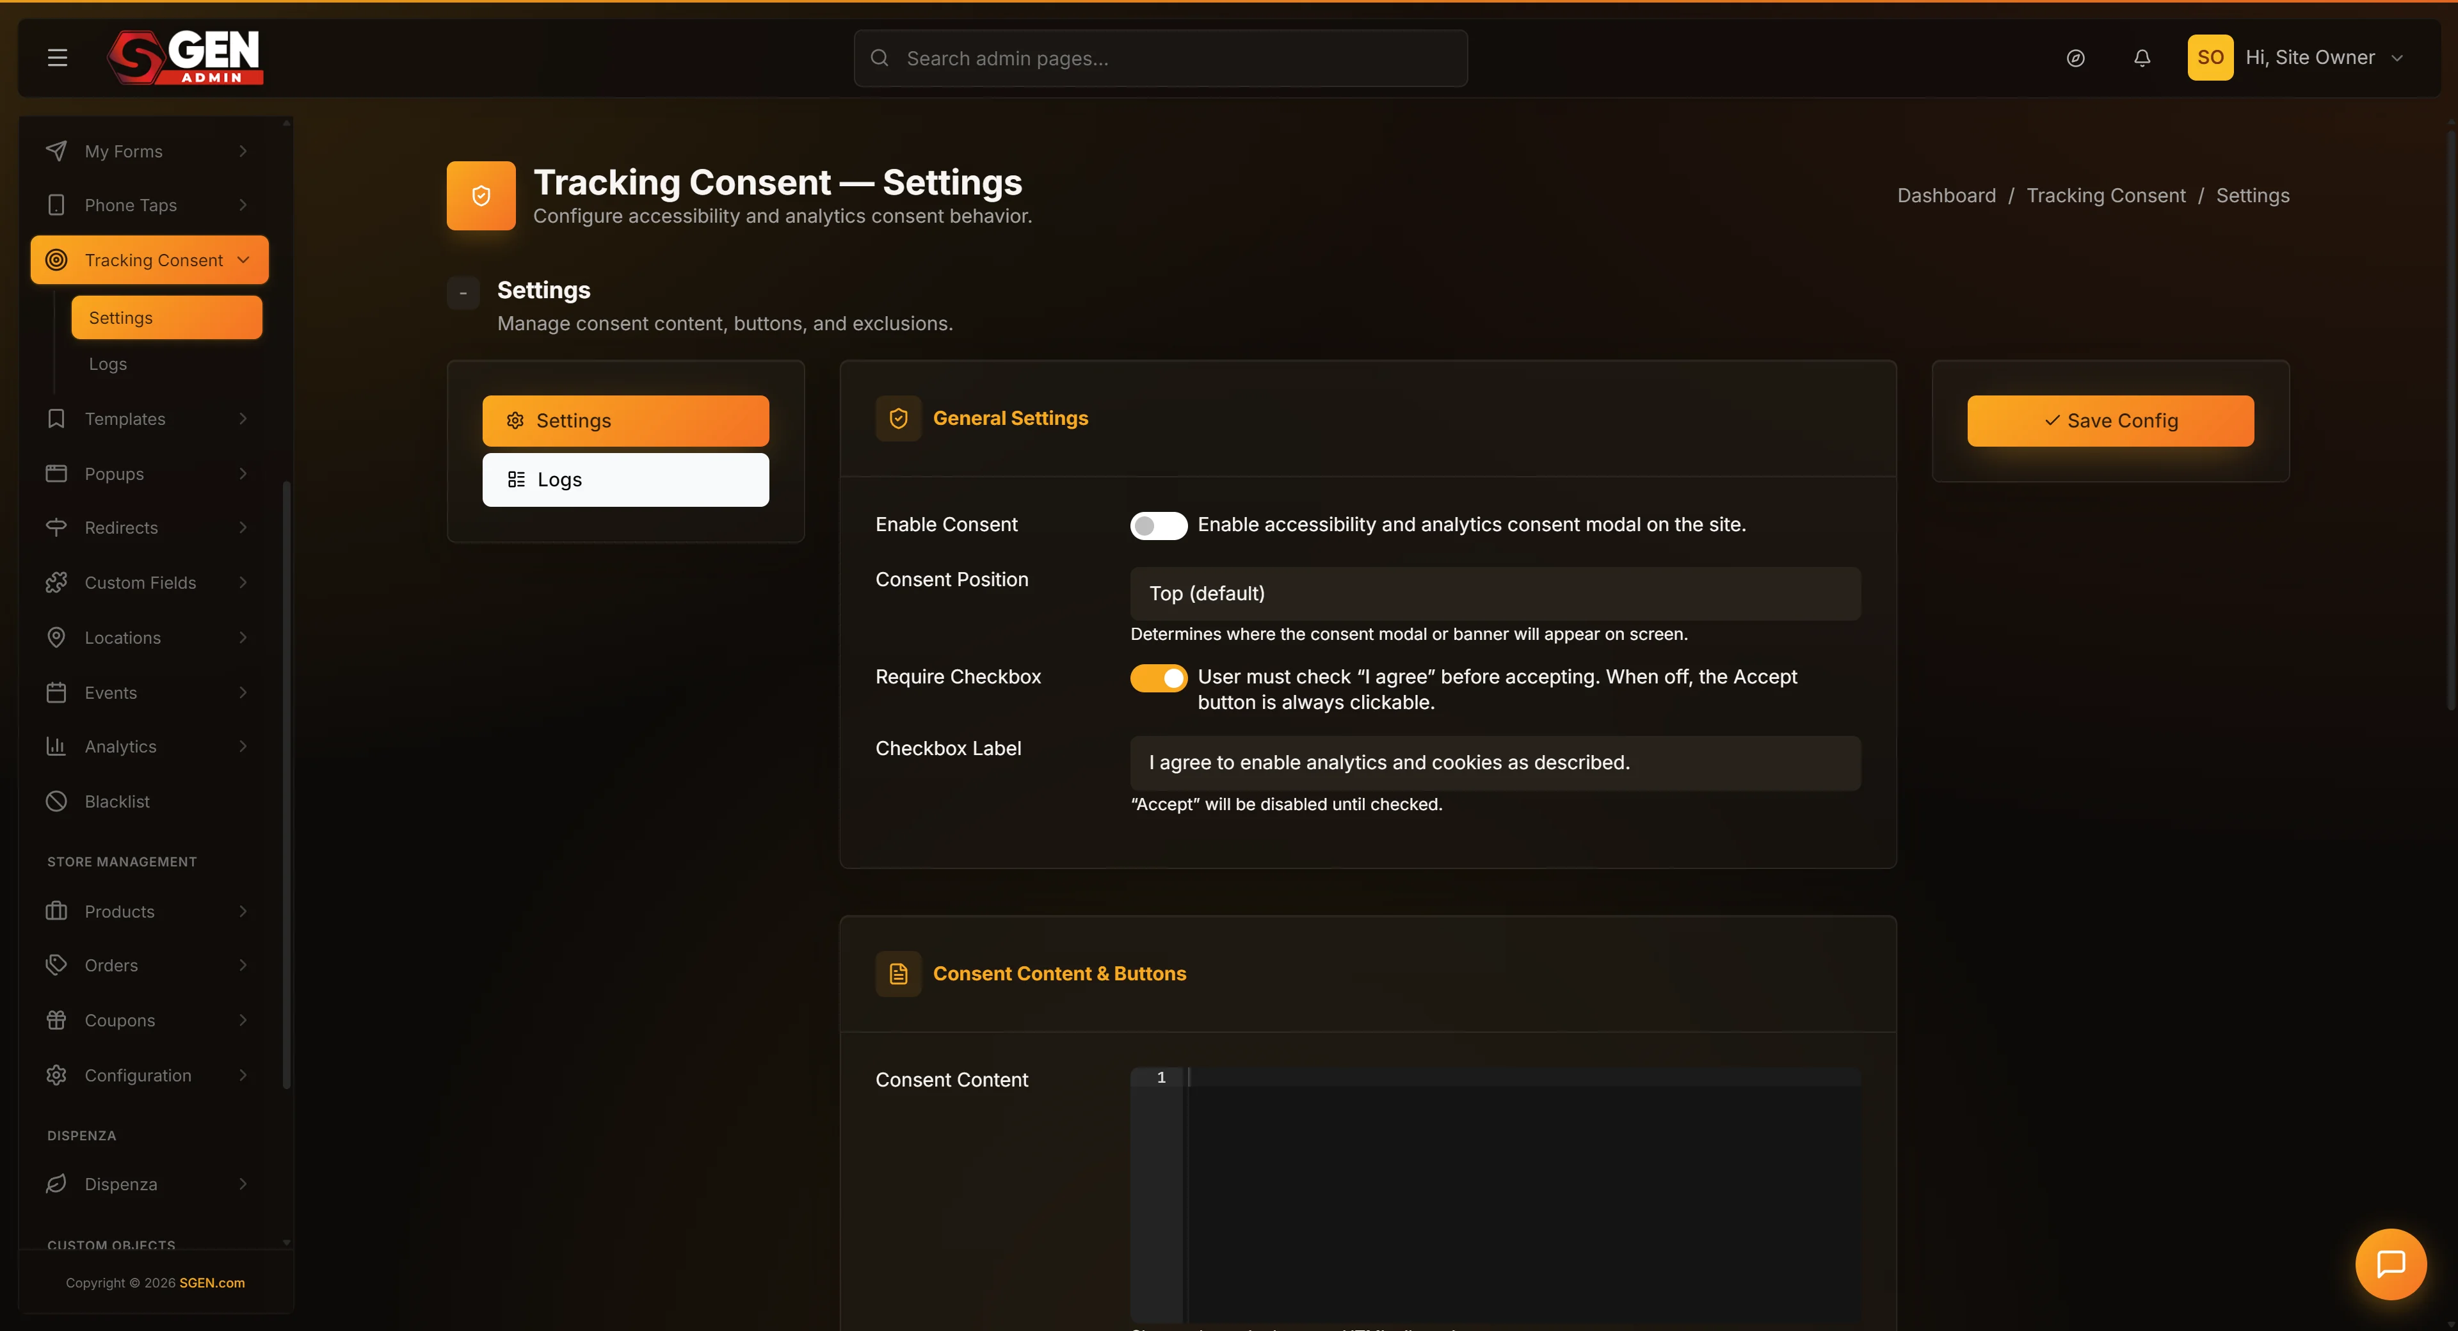Open the hamburger menu in the header

[x=57, y=58]
